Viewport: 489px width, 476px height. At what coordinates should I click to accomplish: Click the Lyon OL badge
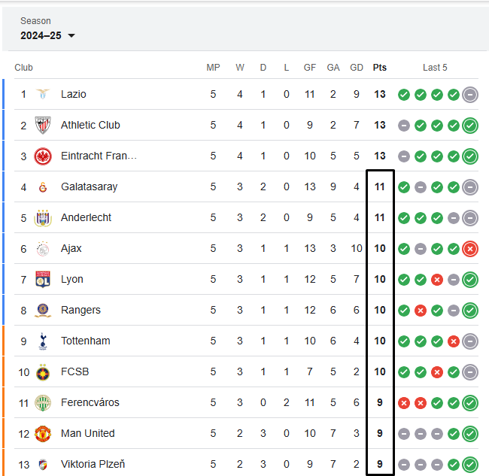point(43,279)
